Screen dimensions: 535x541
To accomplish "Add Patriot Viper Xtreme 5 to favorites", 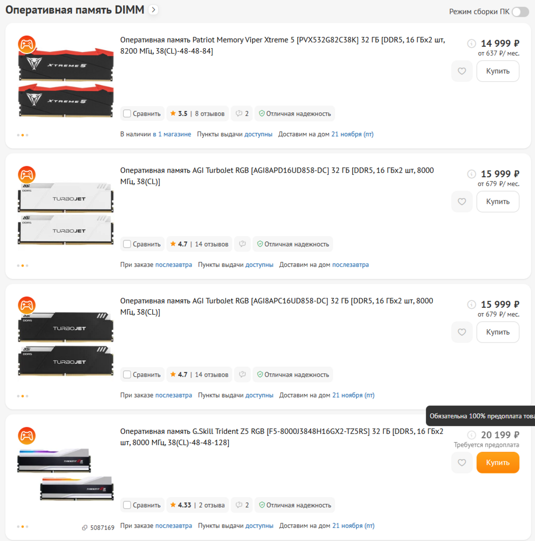I will click(x=462, y=71).
